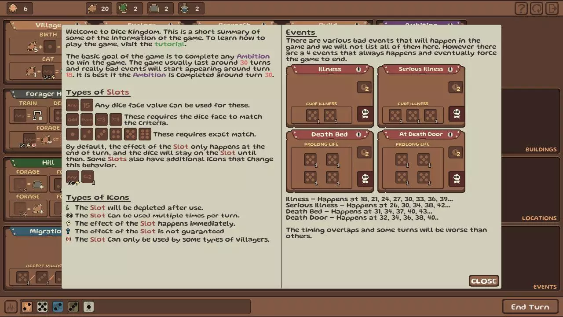Select the white die showing one
This screenshot has height=317, width=563.
point(88,306)
